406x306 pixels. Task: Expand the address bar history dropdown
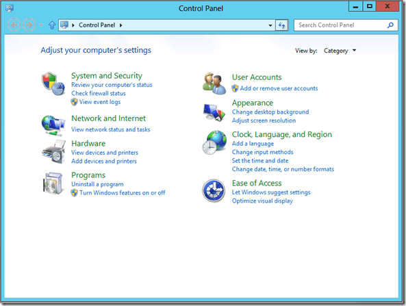(270, 25)
